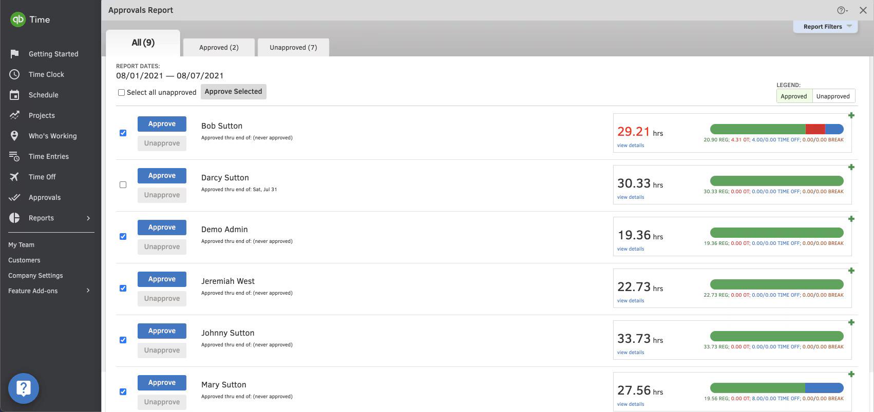Open the Schedule calendar icon
Image resolution: width=874 pixels, height=412 pixels.
pyautogui.click(x=14, y=95)
